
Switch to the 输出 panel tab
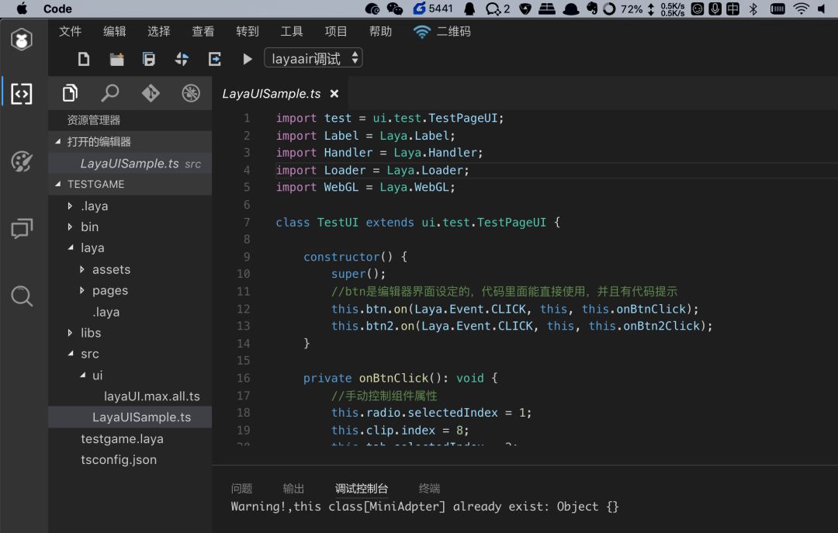pos(293,489)
